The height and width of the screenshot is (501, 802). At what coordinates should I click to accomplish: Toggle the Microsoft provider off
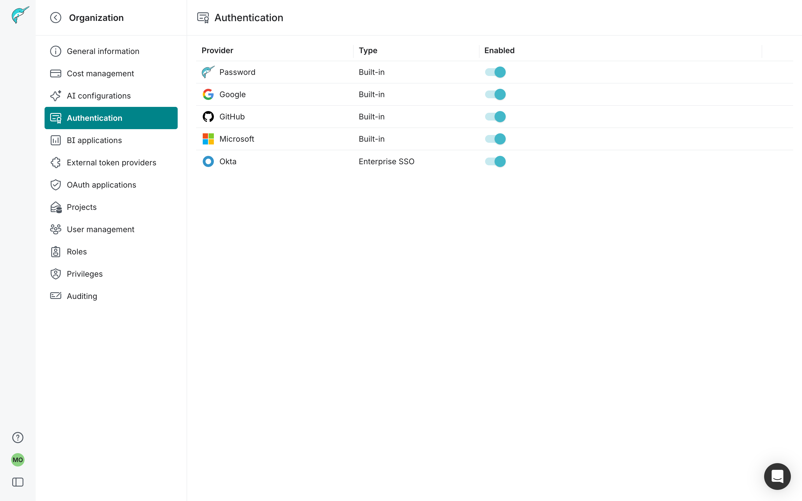pos(495,139)
